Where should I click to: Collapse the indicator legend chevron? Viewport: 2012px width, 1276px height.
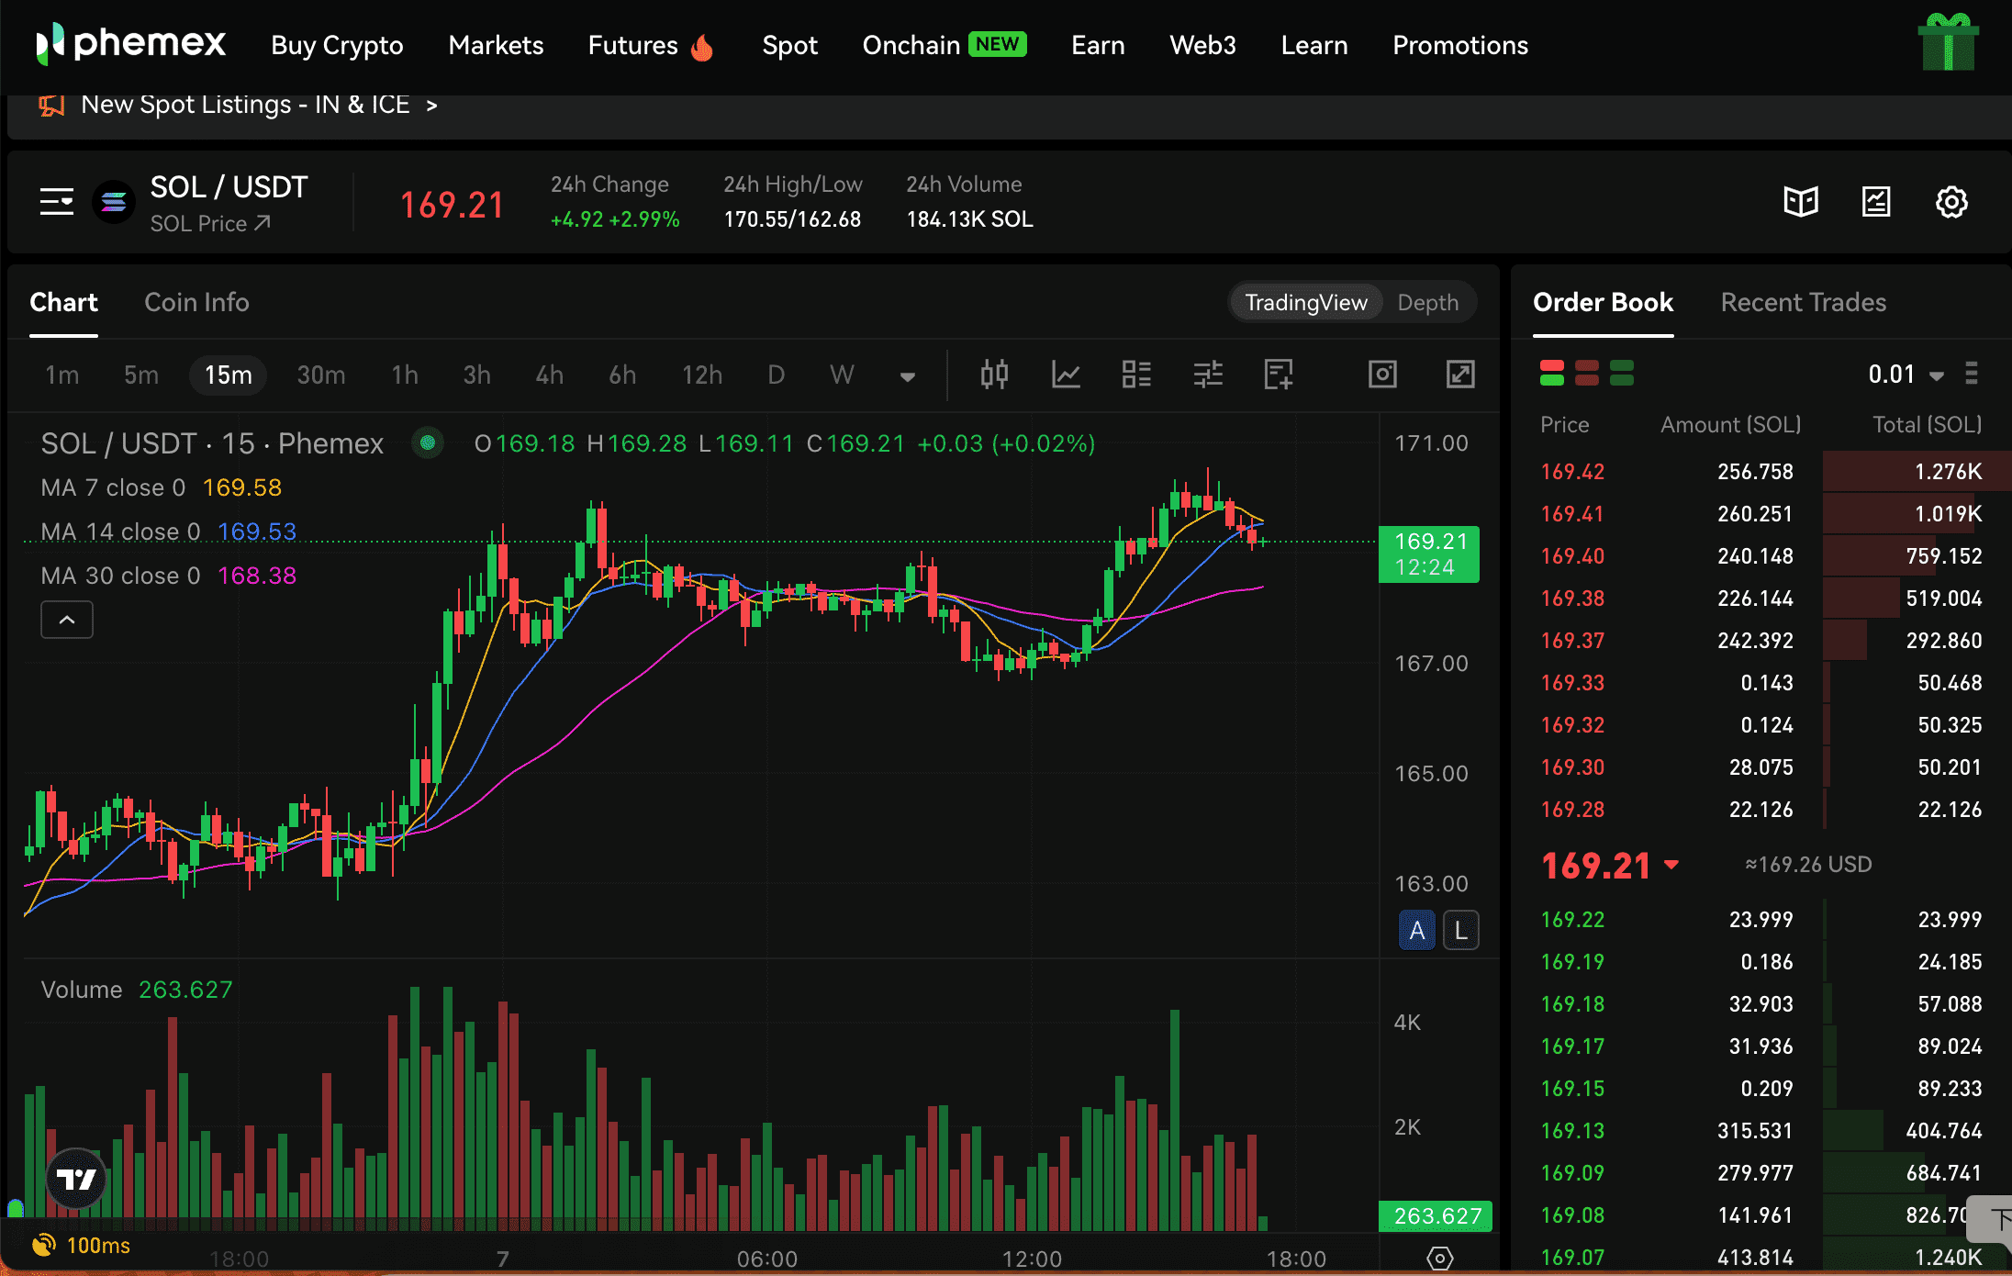point(67,620)
